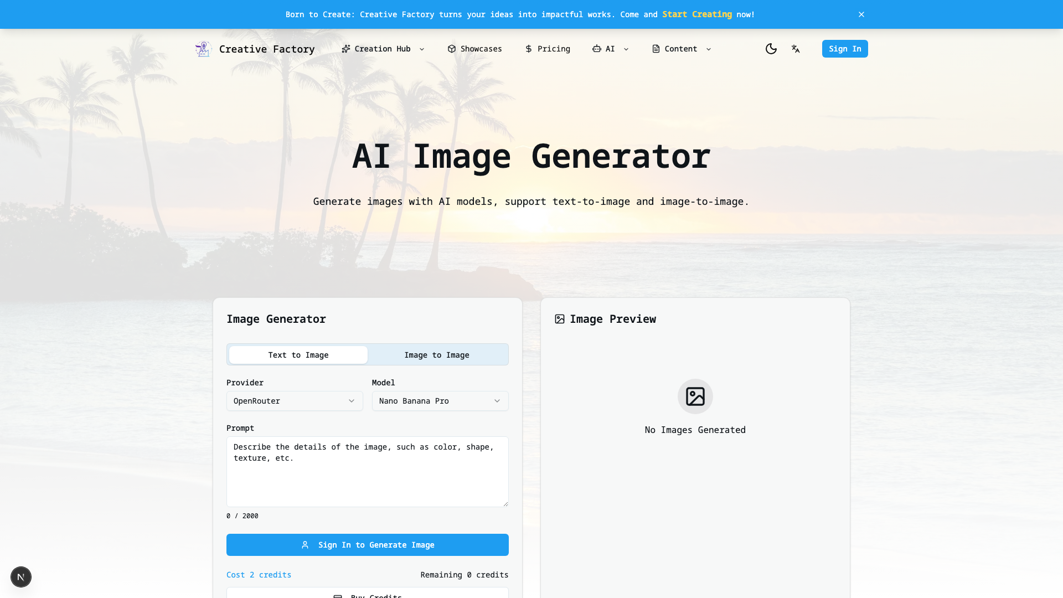This screenshot has height=598, width=1063.
Task: Click the Next.js dev tools badge
Action: coord(21,577)
